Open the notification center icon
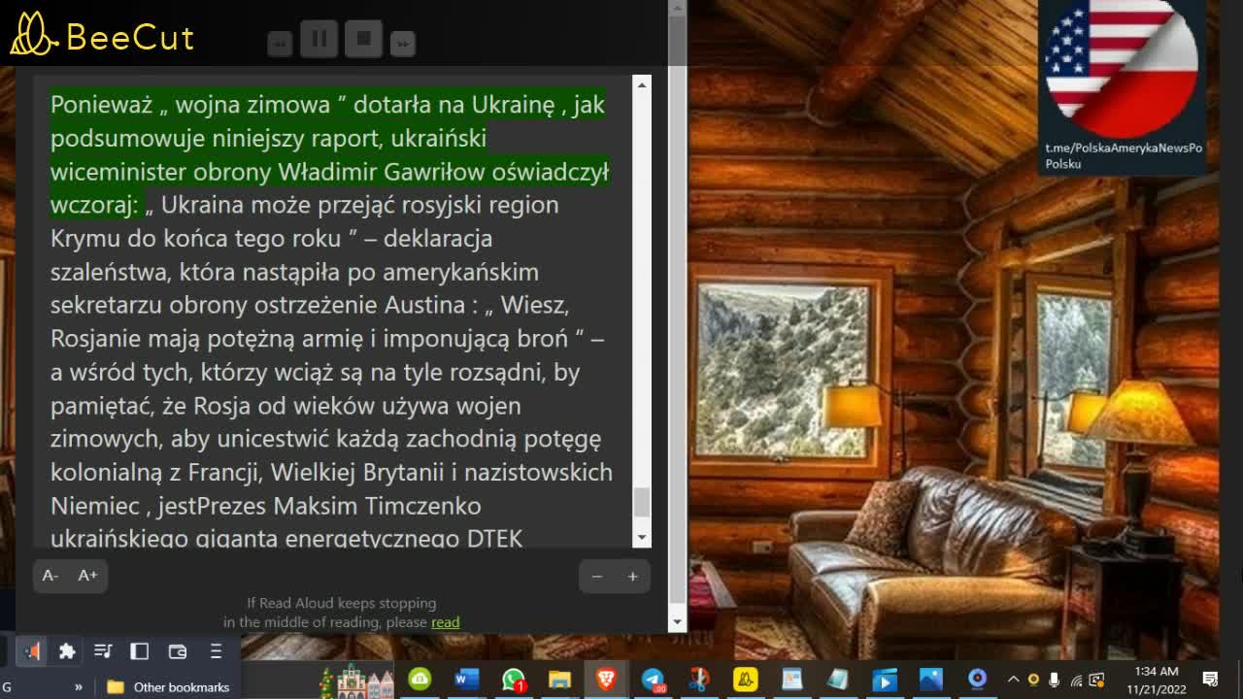1243x699 pixels. click(x=1211, y=680)
